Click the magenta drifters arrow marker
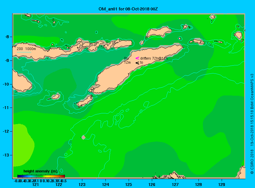Screen dimensions: 255x188 tap(137, 58)
